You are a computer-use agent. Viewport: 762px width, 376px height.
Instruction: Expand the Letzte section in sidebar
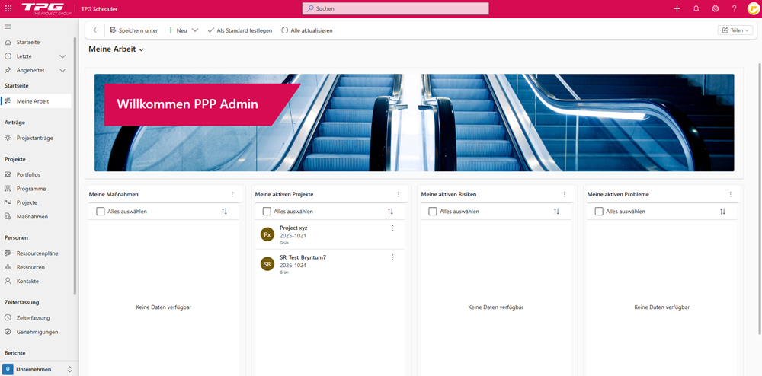(x=63, y=56)
